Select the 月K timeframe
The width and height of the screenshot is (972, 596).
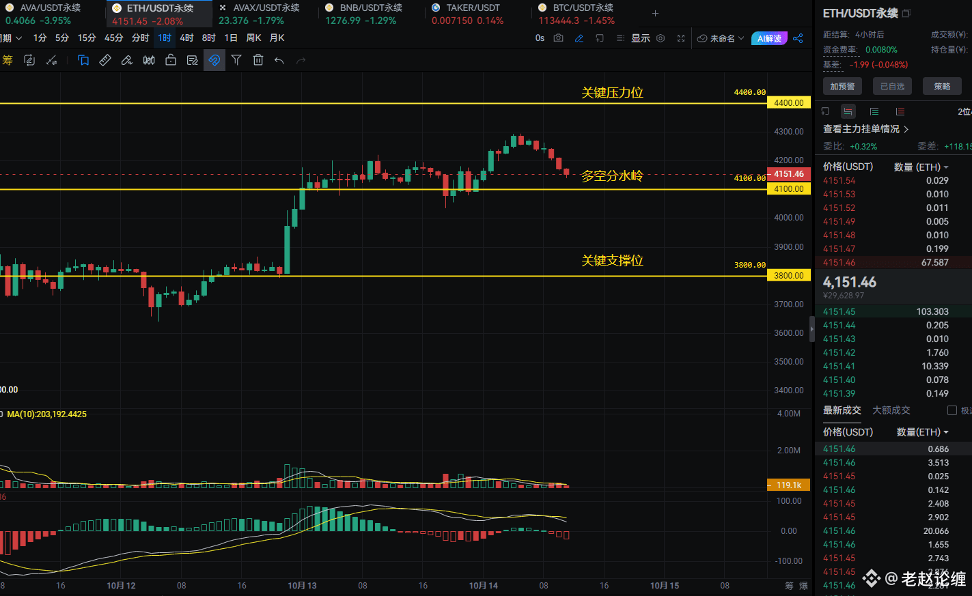coord(277,38)
